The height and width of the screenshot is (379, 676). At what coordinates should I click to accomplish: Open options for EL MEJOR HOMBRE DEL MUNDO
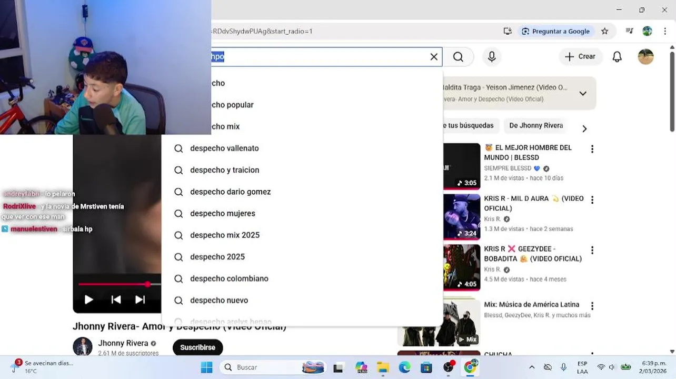pos(592,149)
